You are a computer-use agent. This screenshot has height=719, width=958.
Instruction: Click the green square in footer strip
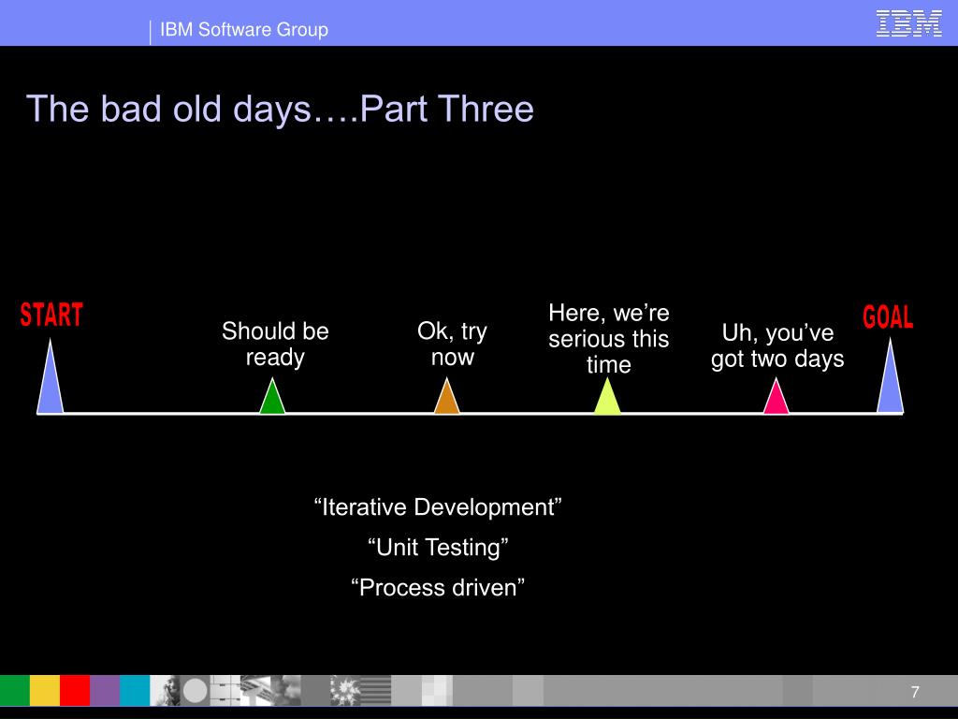tap(15, 691)
